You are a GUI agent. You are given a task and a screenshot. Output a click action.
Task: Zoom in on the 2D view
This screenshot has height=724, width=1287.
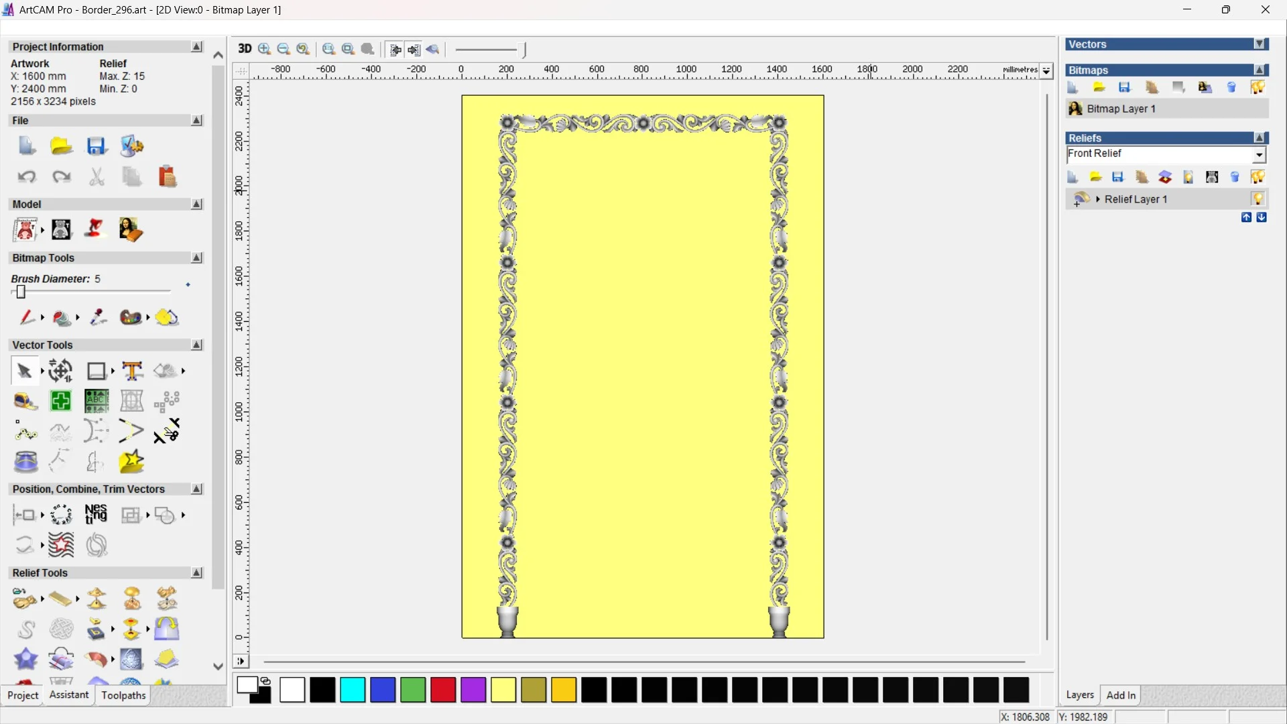[x=263, y=49]
